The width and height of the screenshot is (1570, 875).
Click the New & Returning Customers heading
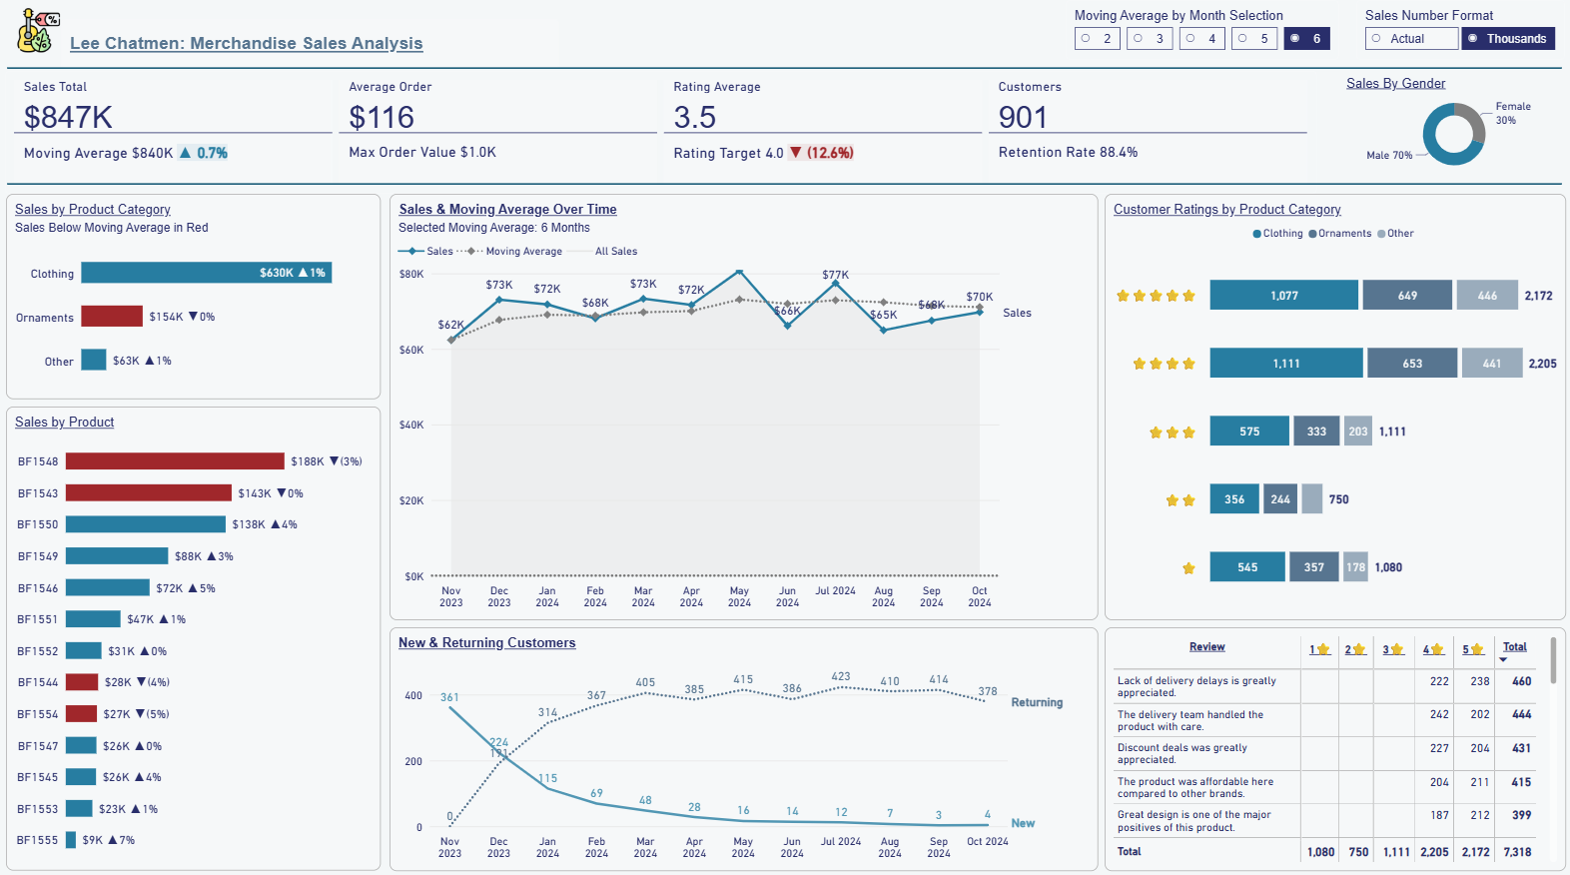tap(487, 643)
